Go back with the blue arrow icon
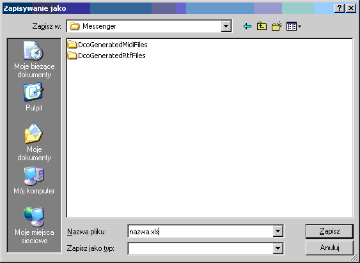 tap(247, 26)
